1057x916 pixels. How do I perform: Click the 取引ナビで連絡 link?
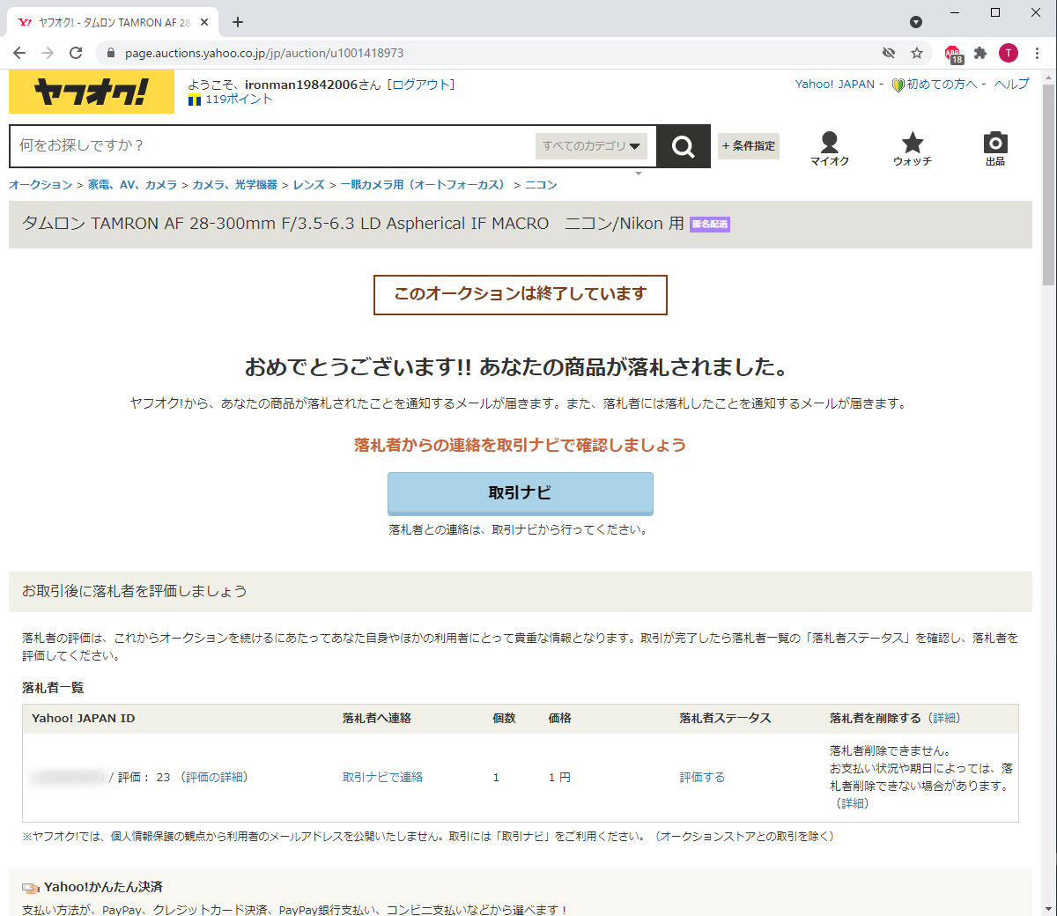click(382, 777)
